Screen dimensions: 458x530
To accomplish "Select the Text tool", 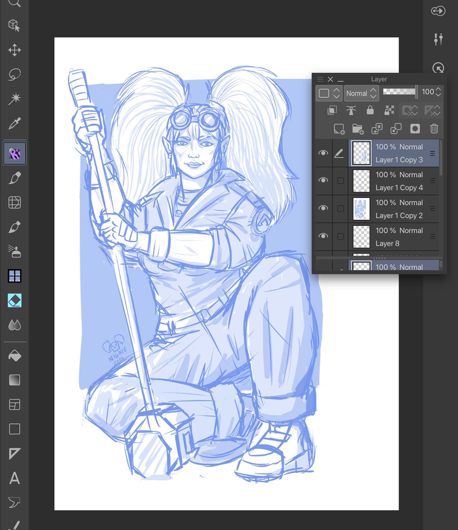I will coord(14,478).
